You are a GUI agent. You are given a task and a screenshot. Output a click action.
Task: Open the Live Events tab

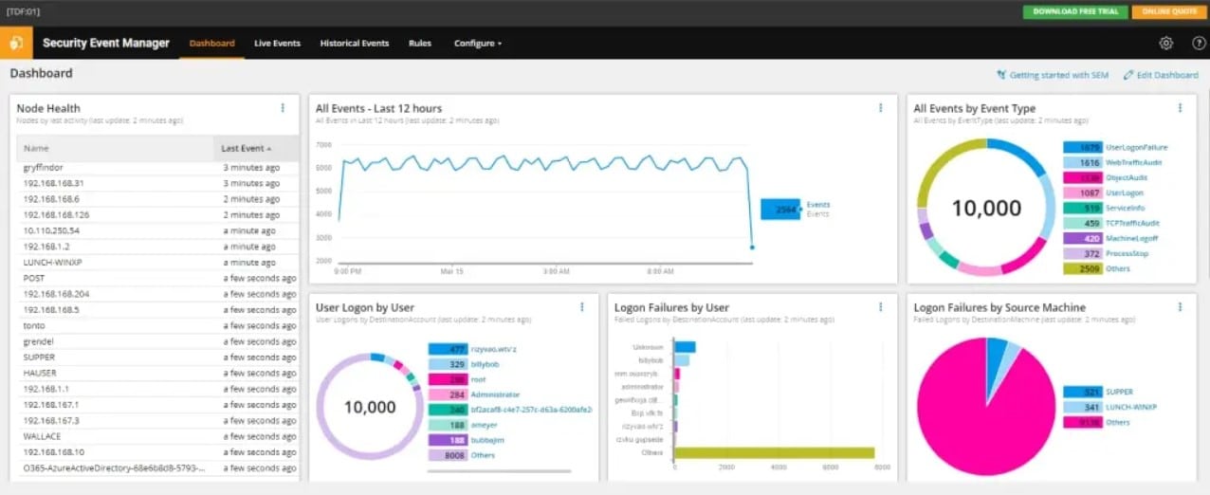[278, 43]
